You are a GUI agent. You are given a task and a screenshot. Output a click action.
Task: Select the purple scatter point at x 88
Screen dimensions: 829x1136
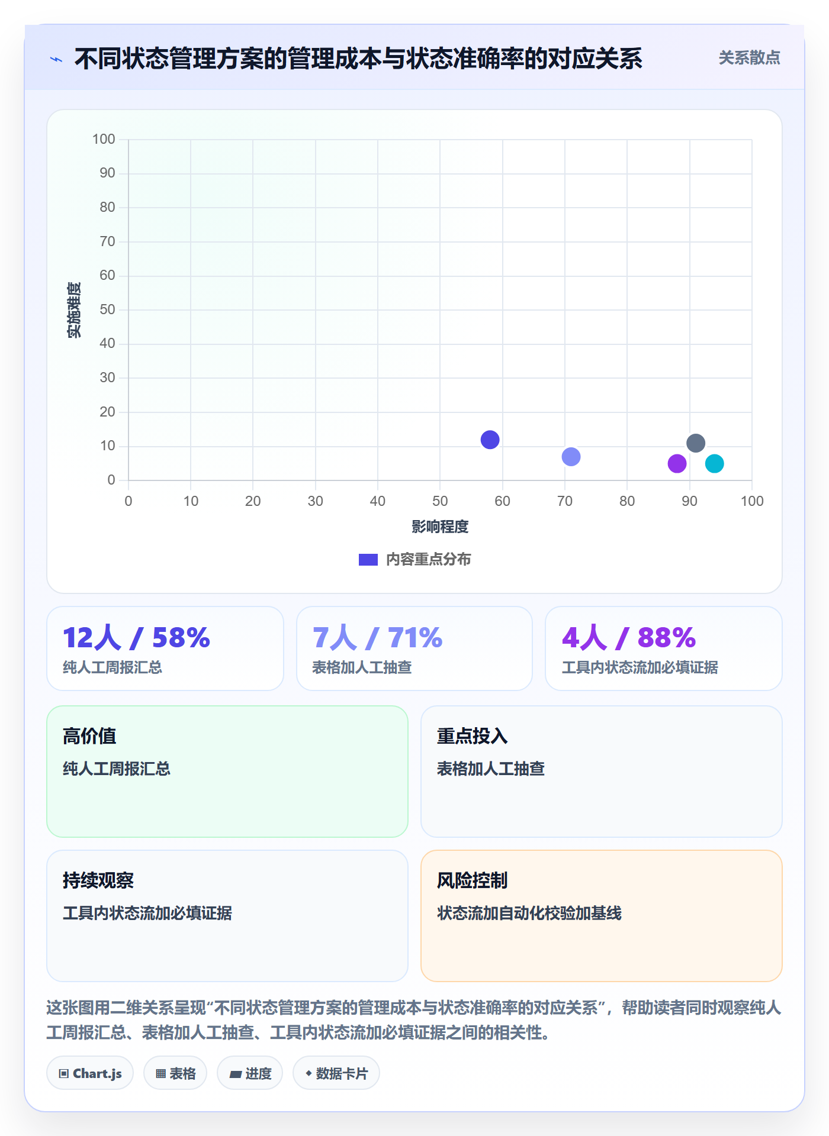[677, 463]
